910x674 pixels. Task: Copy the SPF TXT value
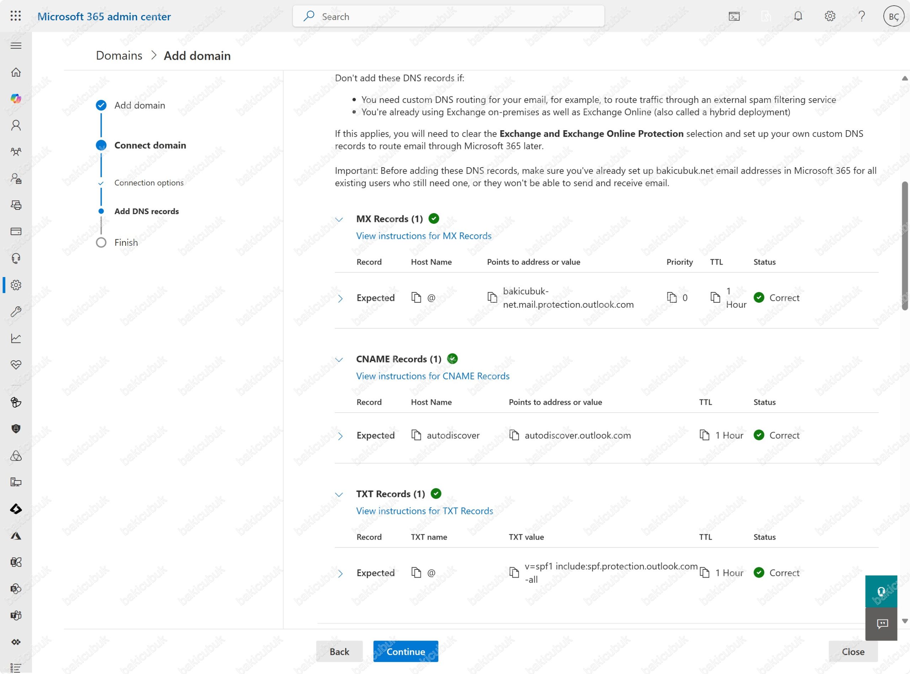(514, 573)
